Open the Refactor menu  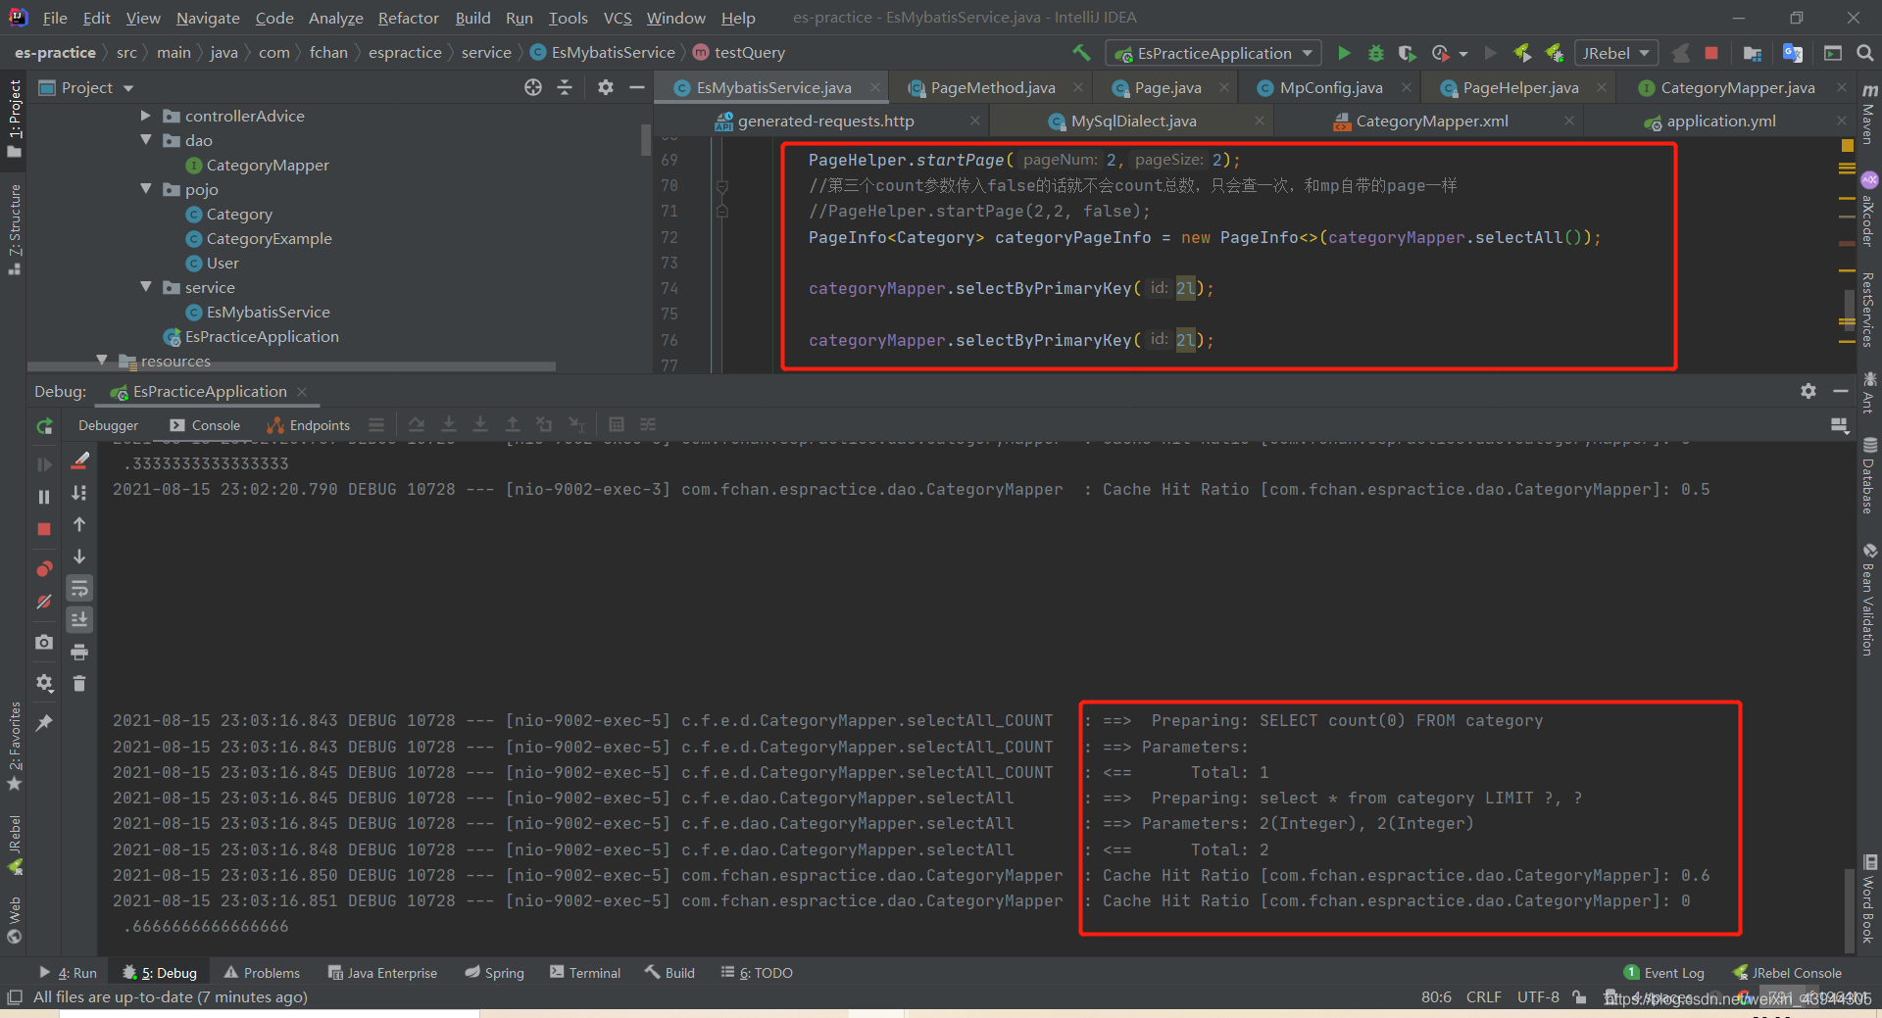point(408,18)
